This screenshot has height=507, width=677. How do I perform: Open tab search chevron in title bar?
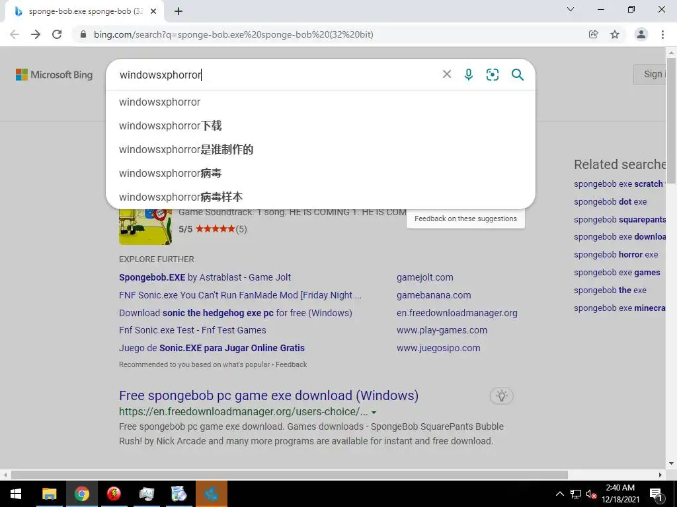pyautogui.click(x=571, y=9)
